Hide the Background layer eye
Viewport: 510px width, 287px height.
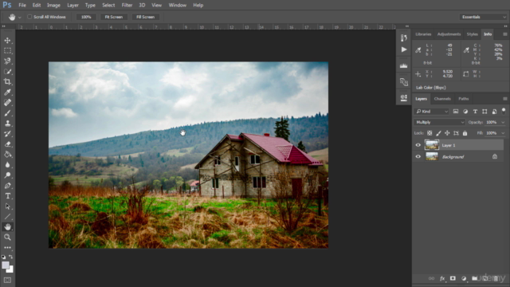tap(418, 157)
